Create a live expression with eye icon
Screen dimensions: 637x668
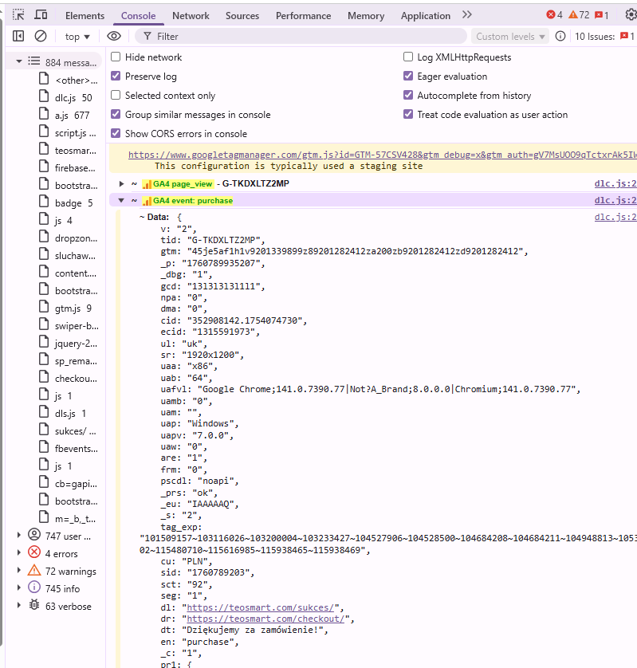pos(114,36)
